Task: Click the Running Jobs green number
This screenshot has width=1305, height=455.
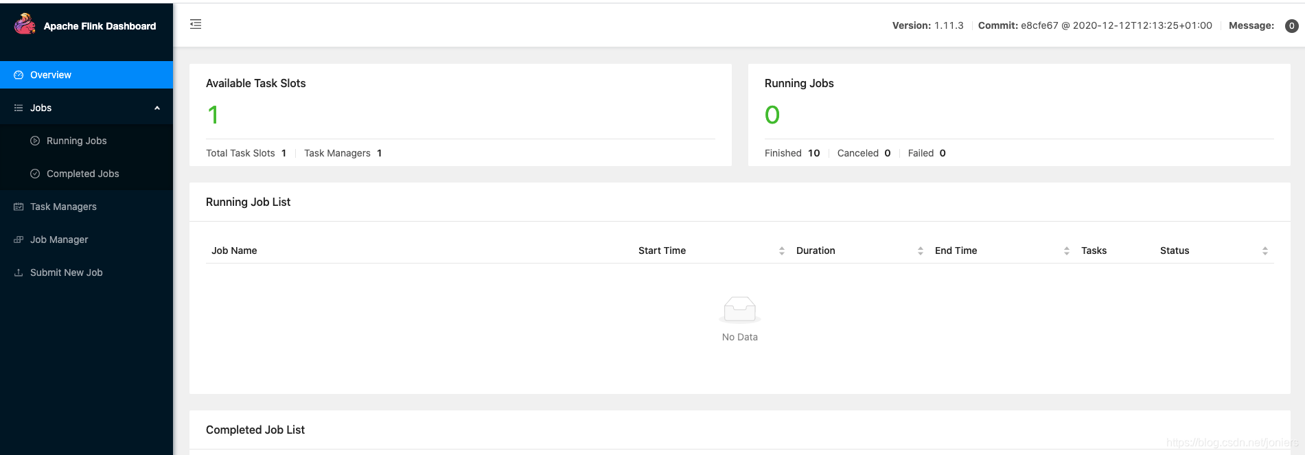Action: [772, 115]
